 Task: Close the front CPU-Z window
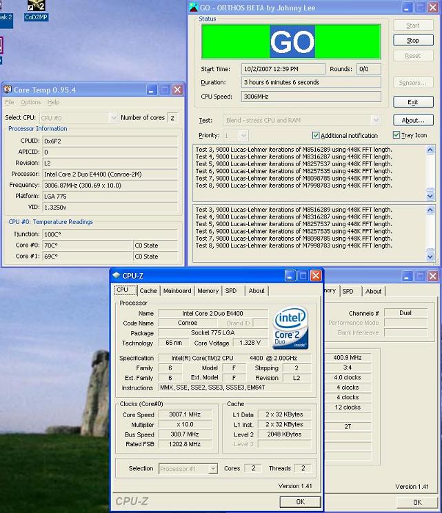(x=316, y=276)
